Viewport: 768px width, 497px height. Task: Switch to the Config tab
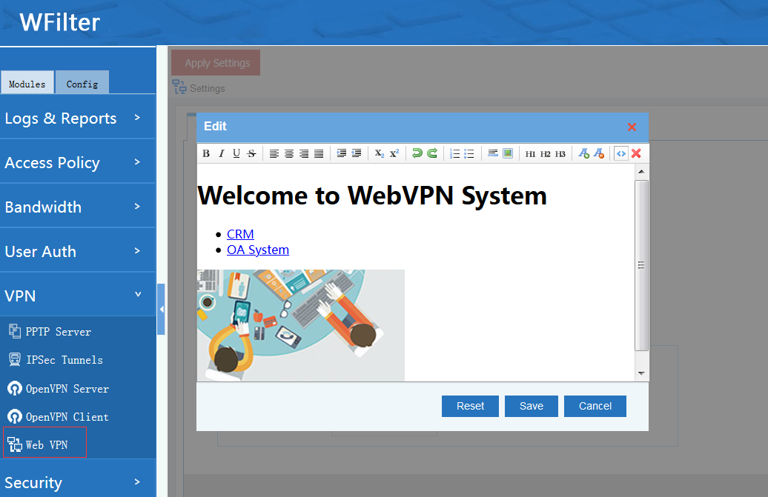click(82, 83)
